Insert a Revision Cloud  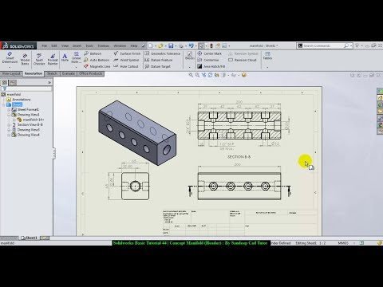[243, 60]
